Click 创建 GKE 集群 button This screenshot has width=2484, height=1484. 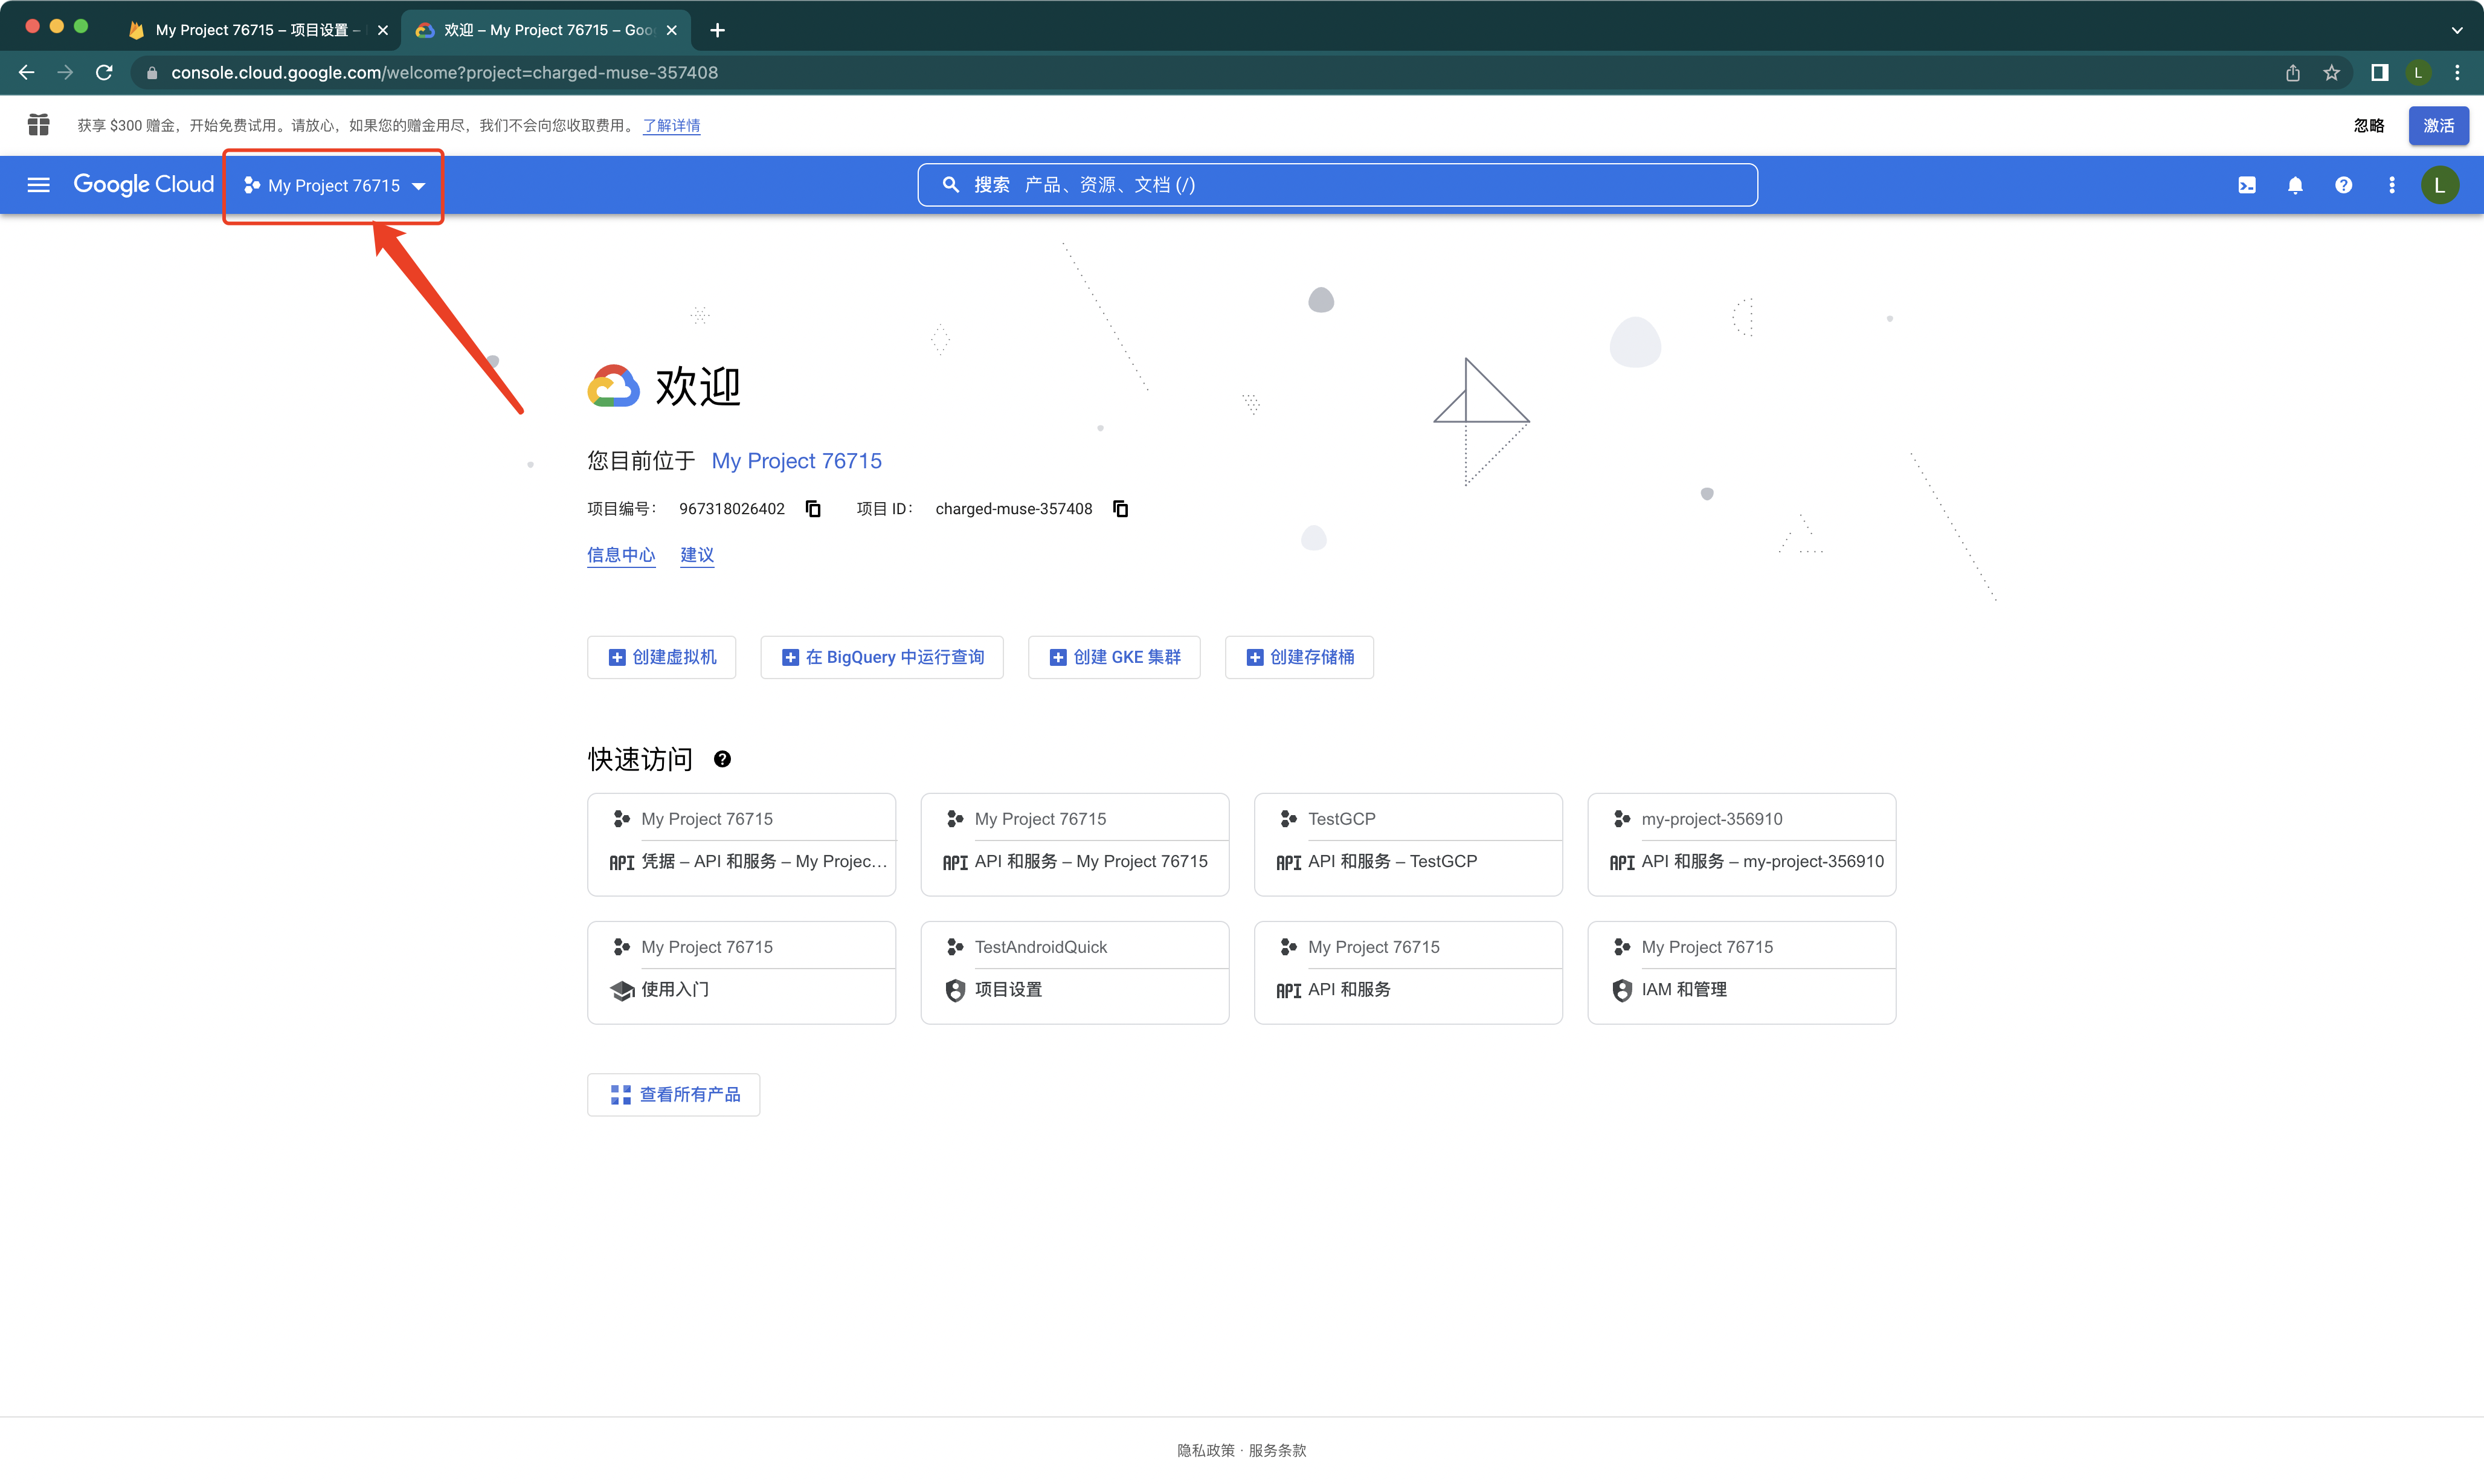click(x=1115, y=657)
